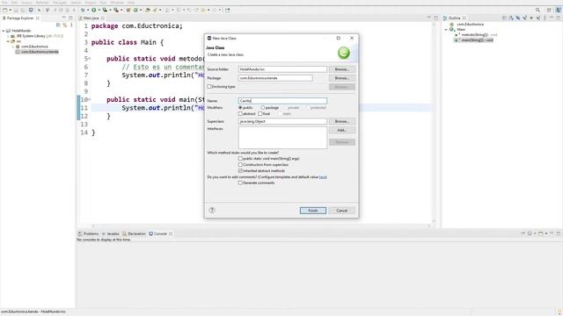Click Browse next to Source folder
The image size is (563, 316).
point(342,69)
